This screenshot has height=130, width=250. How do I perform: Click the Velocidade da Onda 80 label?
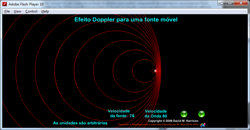click(156, 114)
